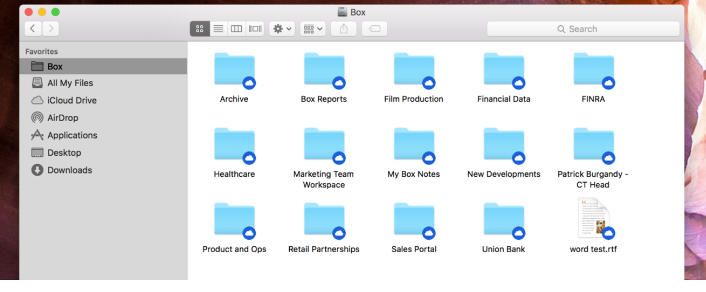Click the Sales Portal folder
This screenshot has height=292, width=706.
[414, 219]
